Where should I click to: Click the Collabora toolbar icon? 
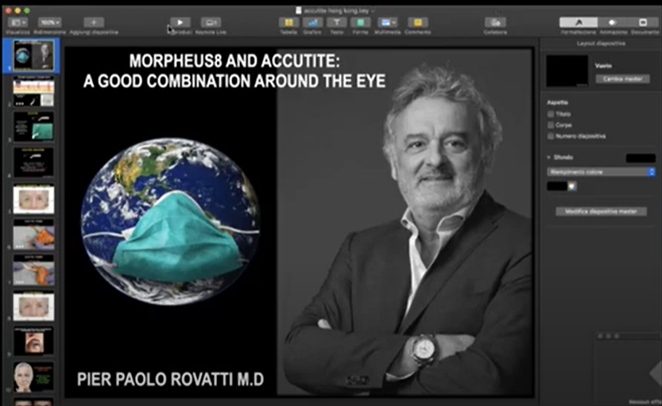(x=495, y=22)
